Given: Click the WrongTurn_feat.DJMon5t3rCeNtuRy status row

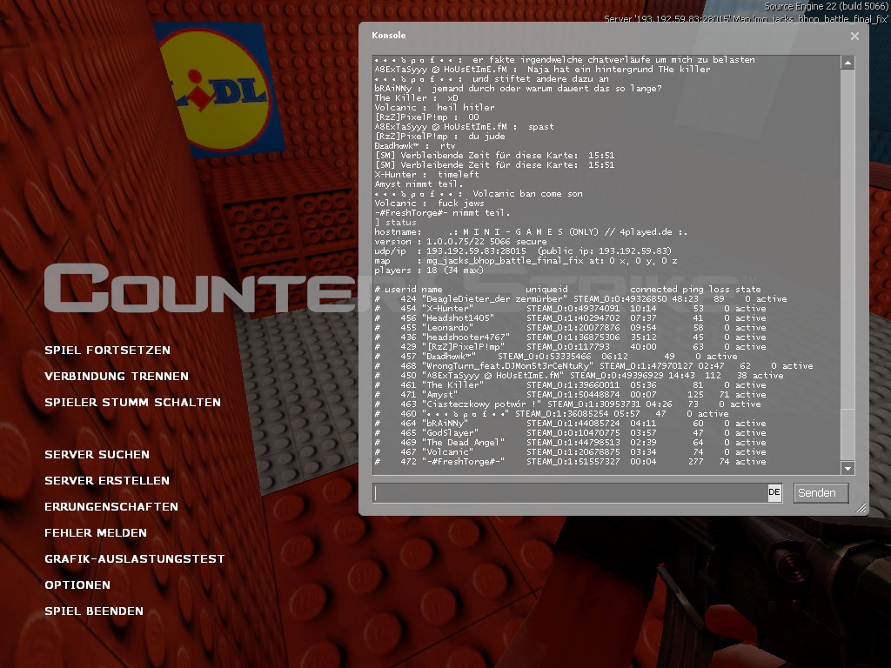Looking at the screenshot, I should tap(593, 366).
